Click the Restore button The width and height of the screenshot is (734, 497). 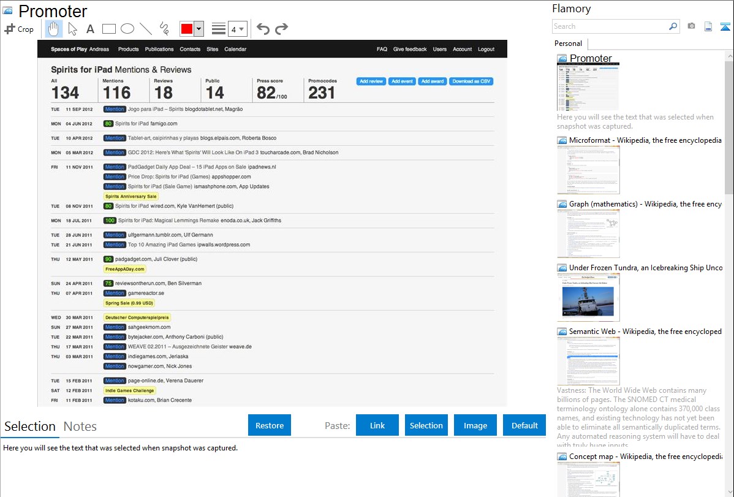coord(270,425)
